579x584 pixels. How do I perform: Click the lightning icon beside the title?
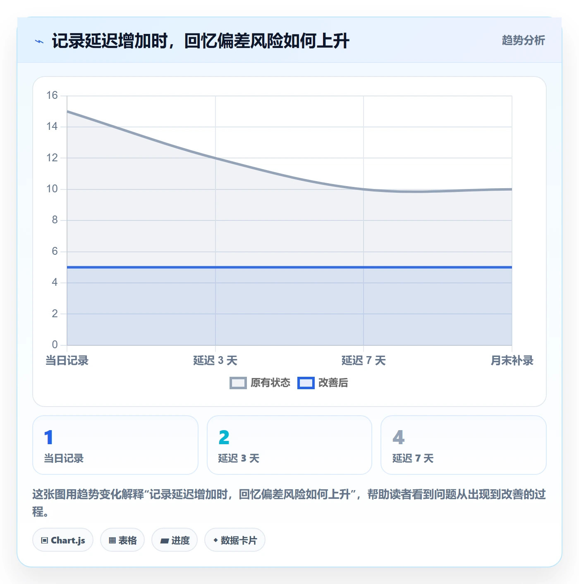click(39, 41)
